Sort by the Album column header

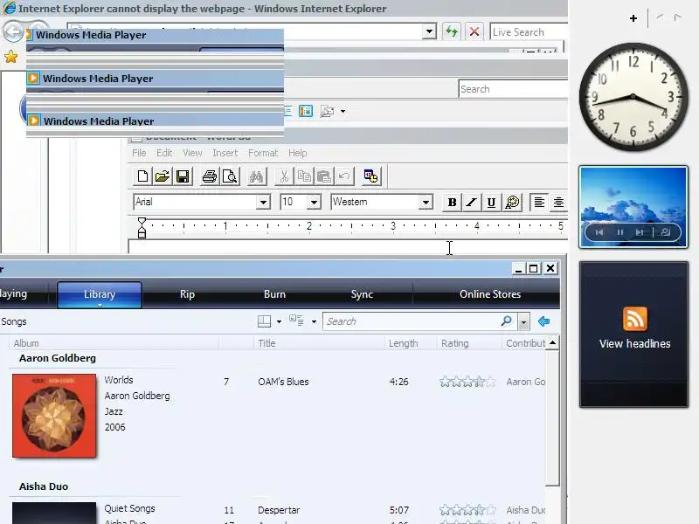pyautogui.click(x=114, y=343)
